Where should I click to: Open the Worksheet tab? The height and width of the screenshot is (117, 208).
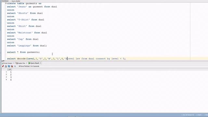click(x=5, y=1)
